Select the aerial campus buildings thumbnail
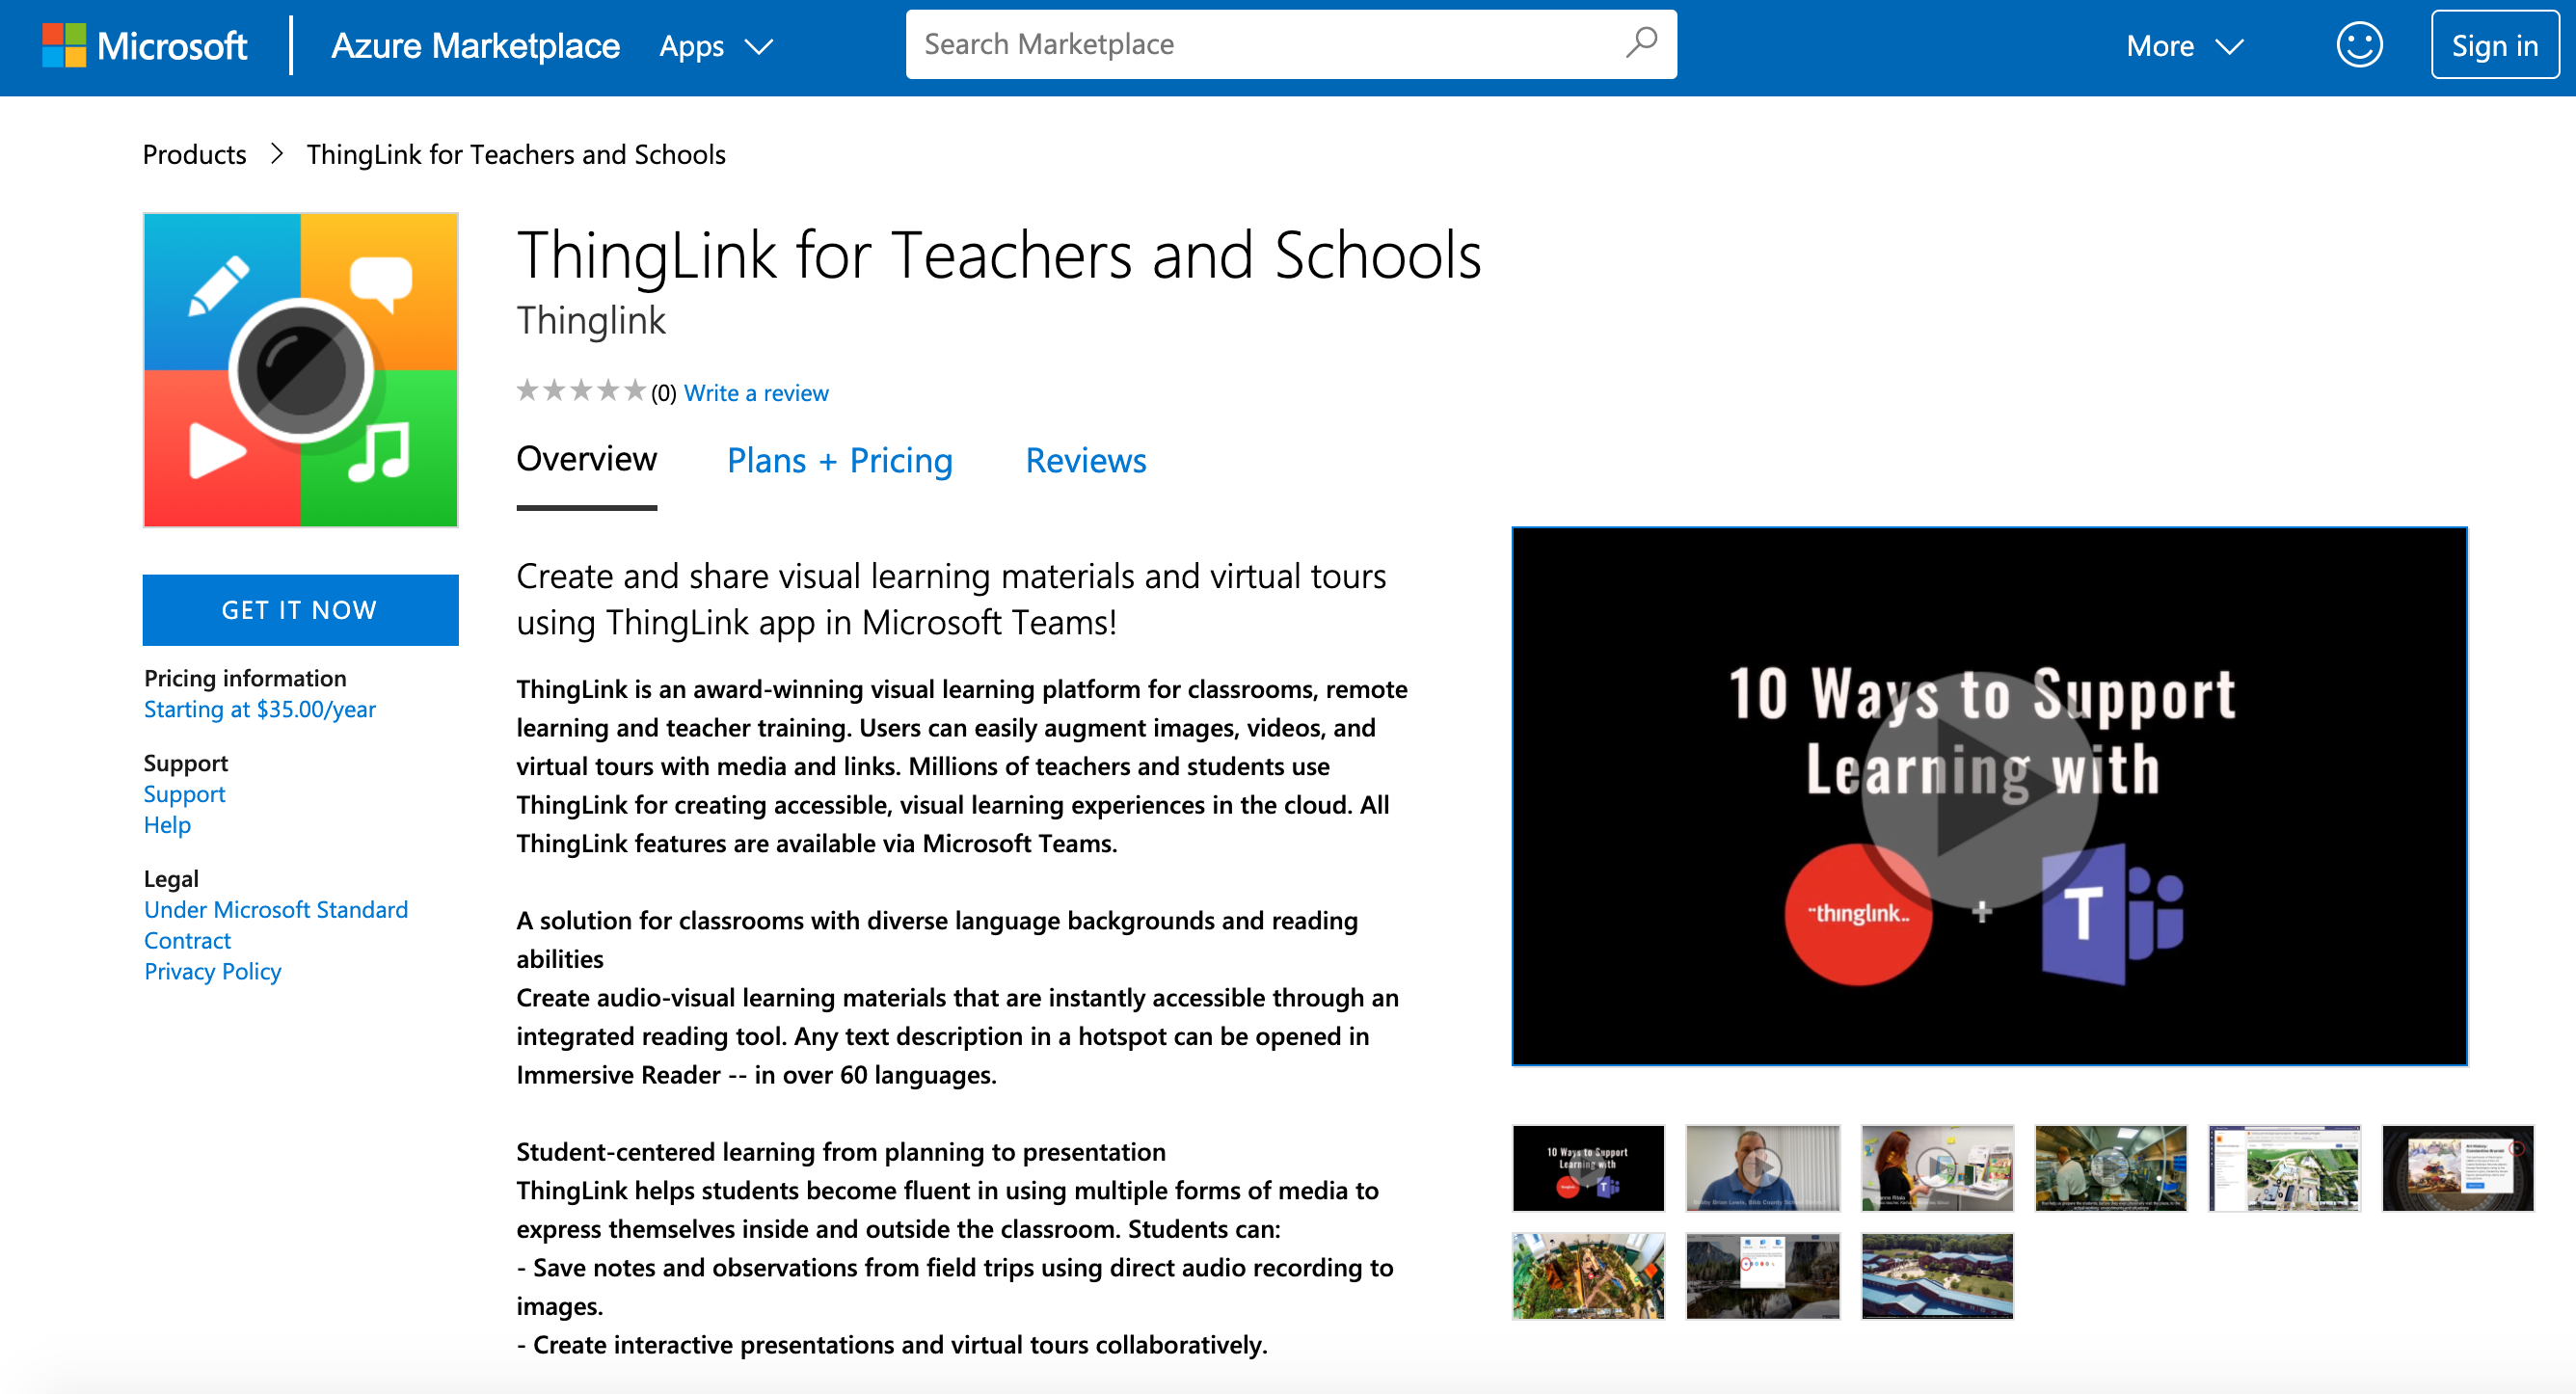Image resolution: width=2576 pixels, height=1394 pixels. coord(1936,1276)
